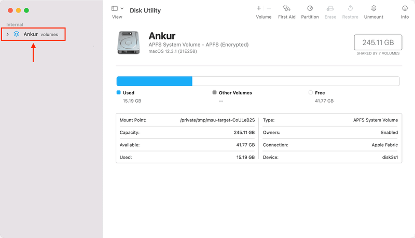
Task: Click the macOS 12.3.1 version text
Action: click(x=173, y=51)
